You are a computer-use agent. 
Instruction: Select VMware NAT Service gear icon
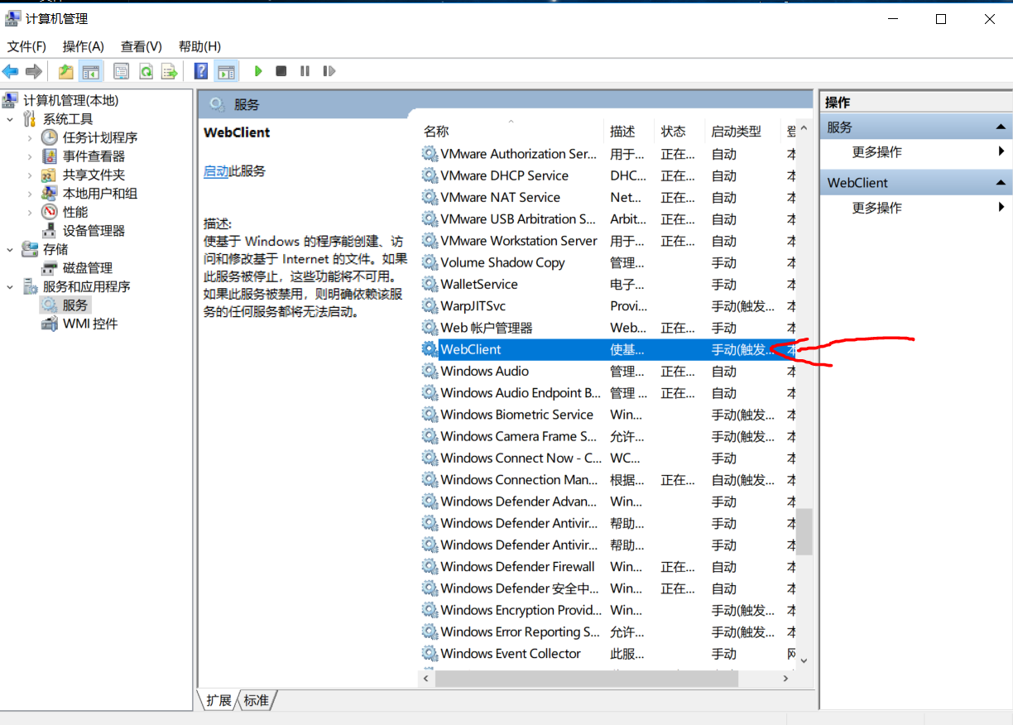[x=430, y=197]
